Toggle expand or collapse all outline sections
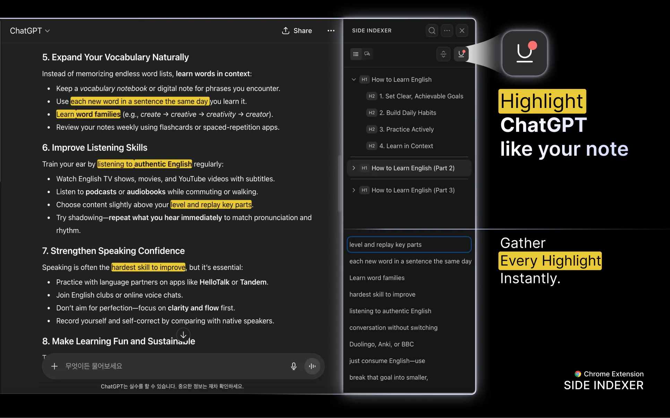This screenshot has width=670, height=418. point(443,54)
